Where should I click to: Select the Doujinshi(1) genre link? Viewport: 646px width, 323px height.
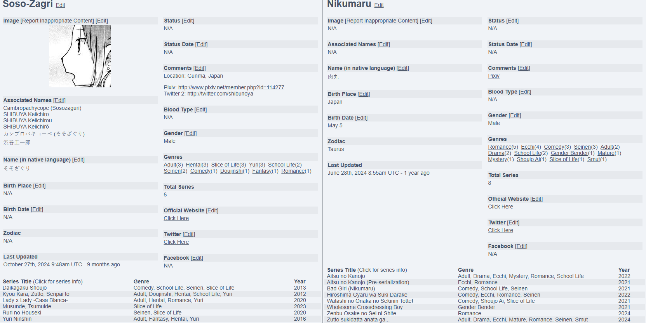click(x=235, y=171)
